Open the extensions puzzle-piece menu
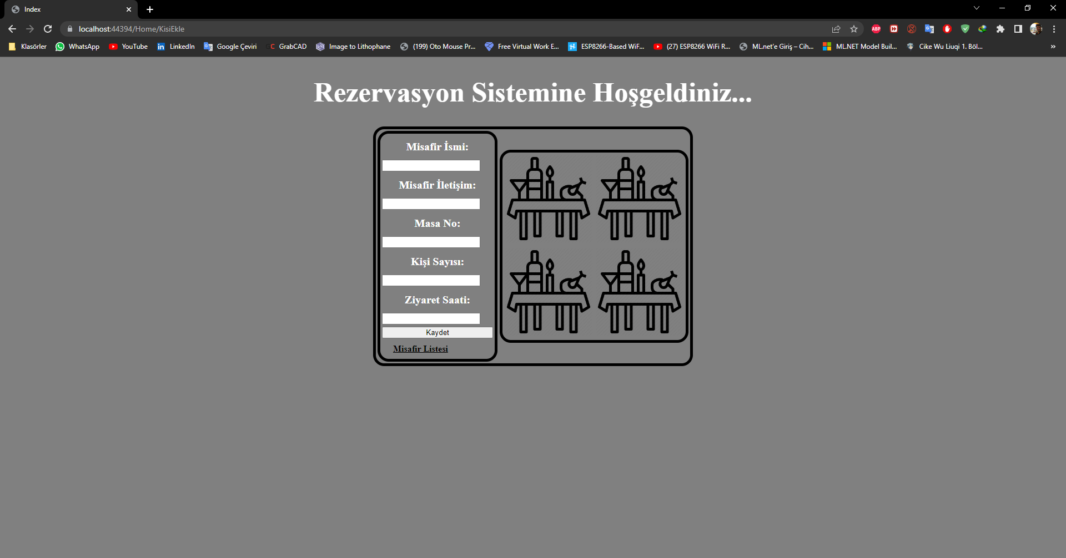Viewport: 1066px width, 558px height. (1000, 29)
